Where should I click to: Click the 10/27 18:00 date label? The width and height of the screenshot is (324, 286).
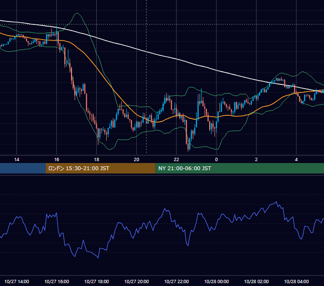(x=97, y=281)
